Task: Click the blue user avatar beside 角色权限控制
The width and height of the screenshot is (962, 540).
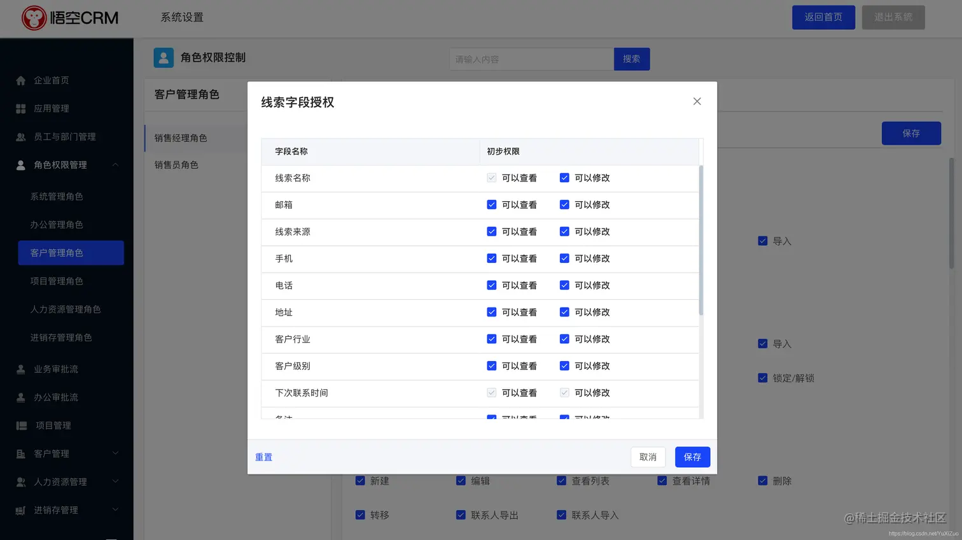Action: tap(164, 57)
